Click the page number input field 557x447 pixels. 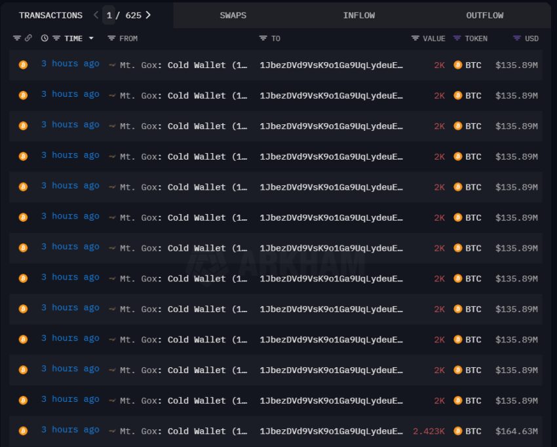pyautogui.click(x=109, y=14)
